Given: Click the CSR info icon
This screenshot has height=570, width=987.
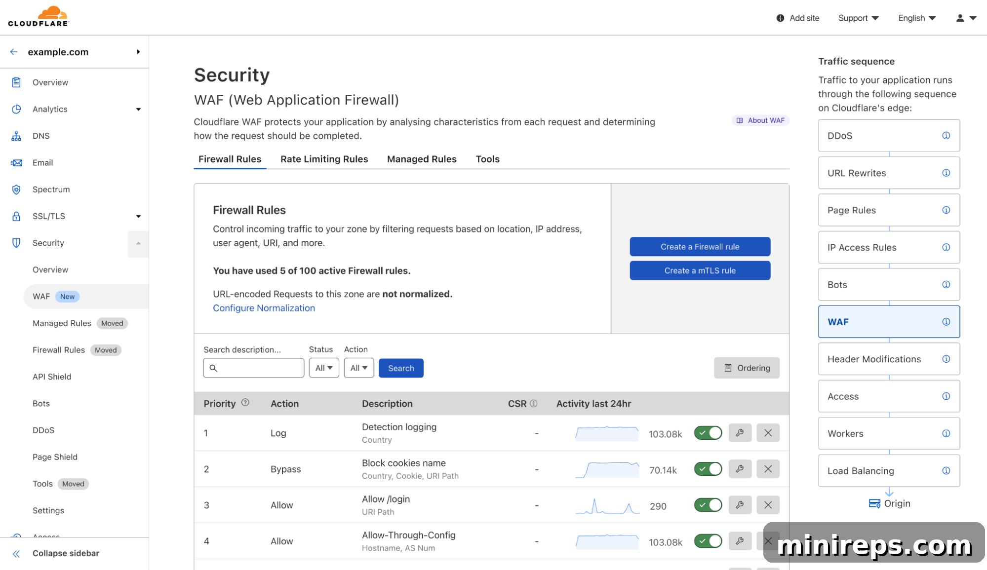Looking at the screenshot, I should 534,403.
